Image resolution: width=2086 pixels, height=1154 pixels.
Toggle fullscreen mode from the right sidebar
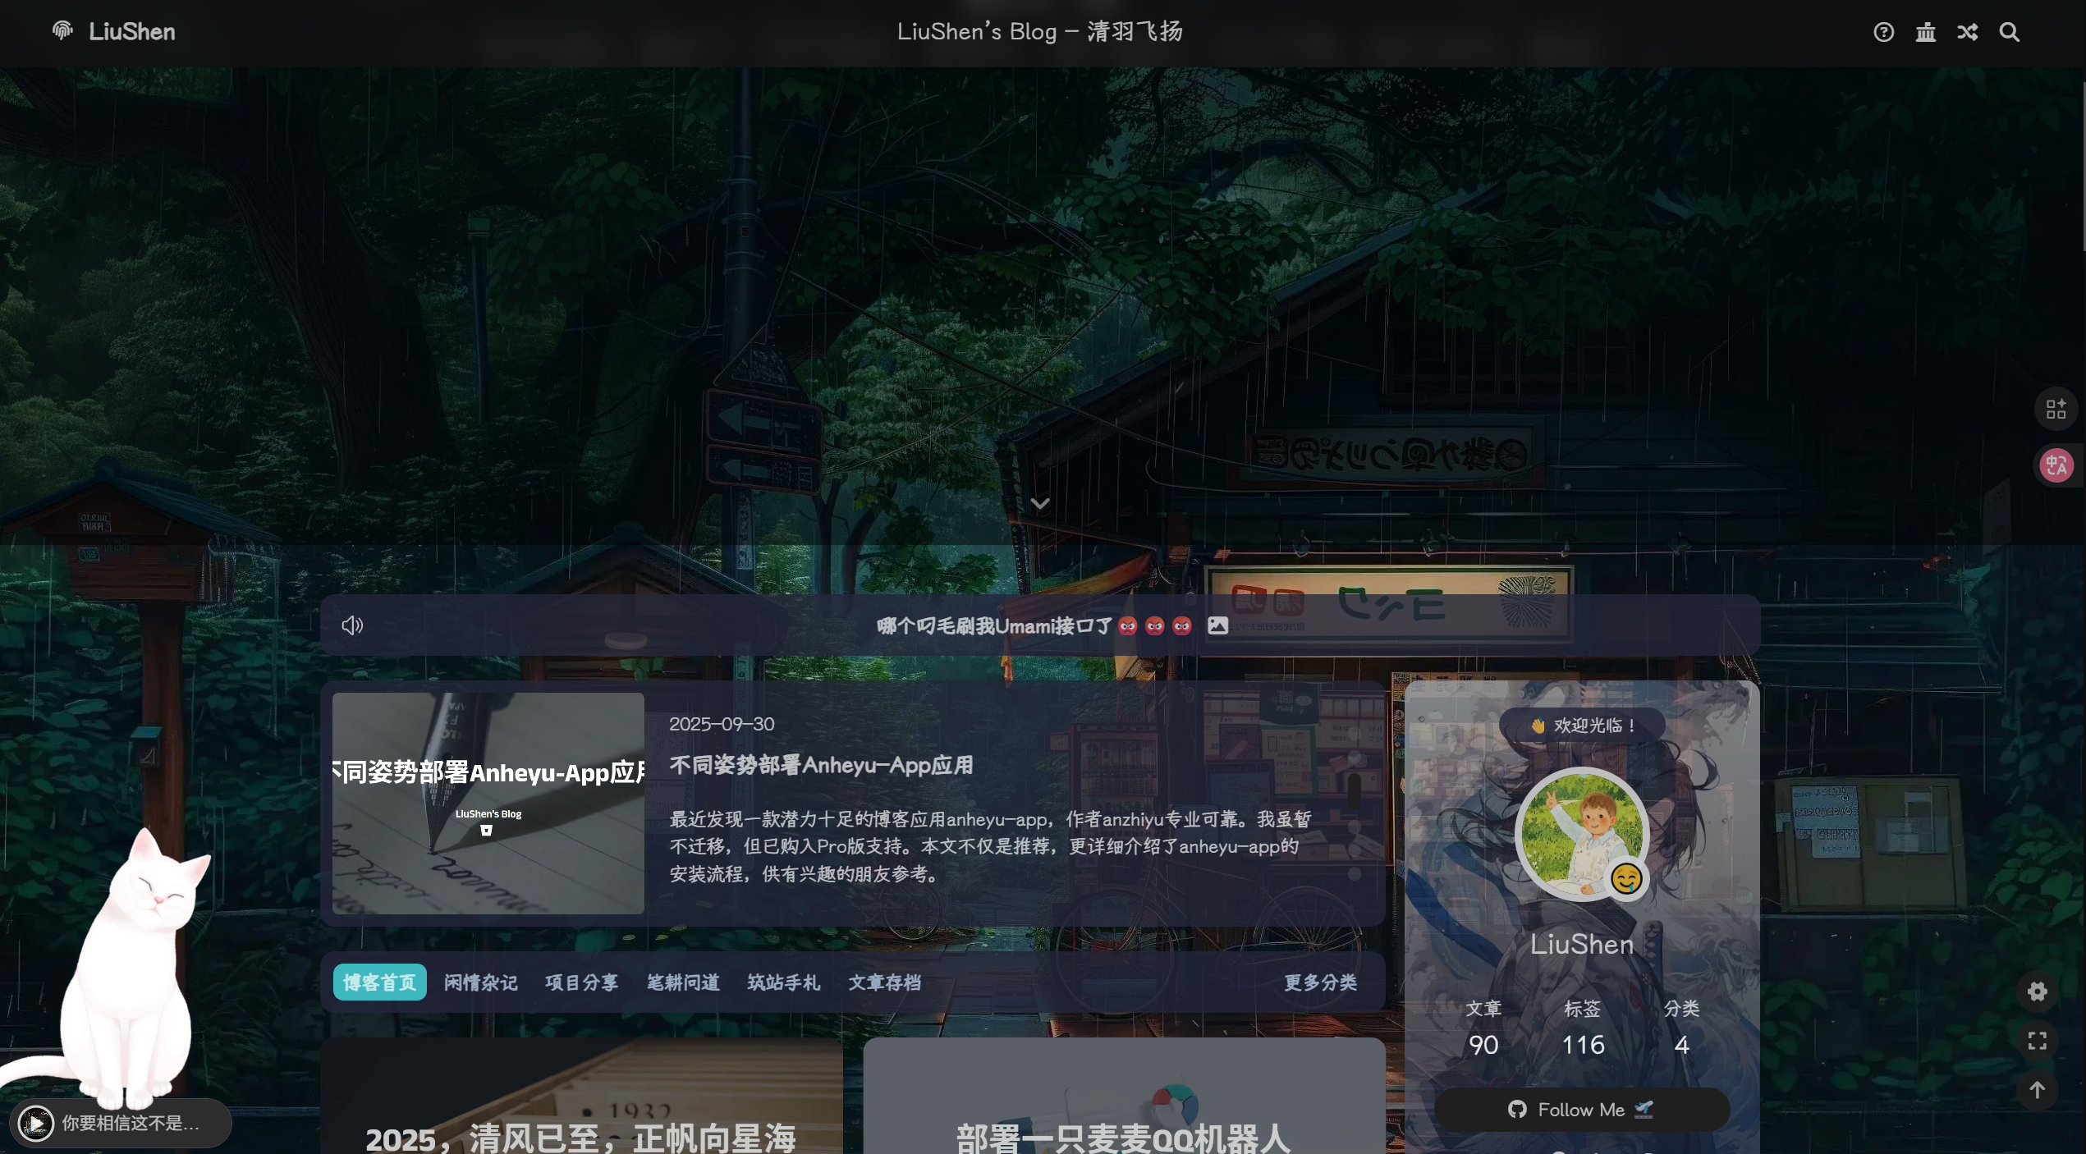(x=2038, y=1041)
